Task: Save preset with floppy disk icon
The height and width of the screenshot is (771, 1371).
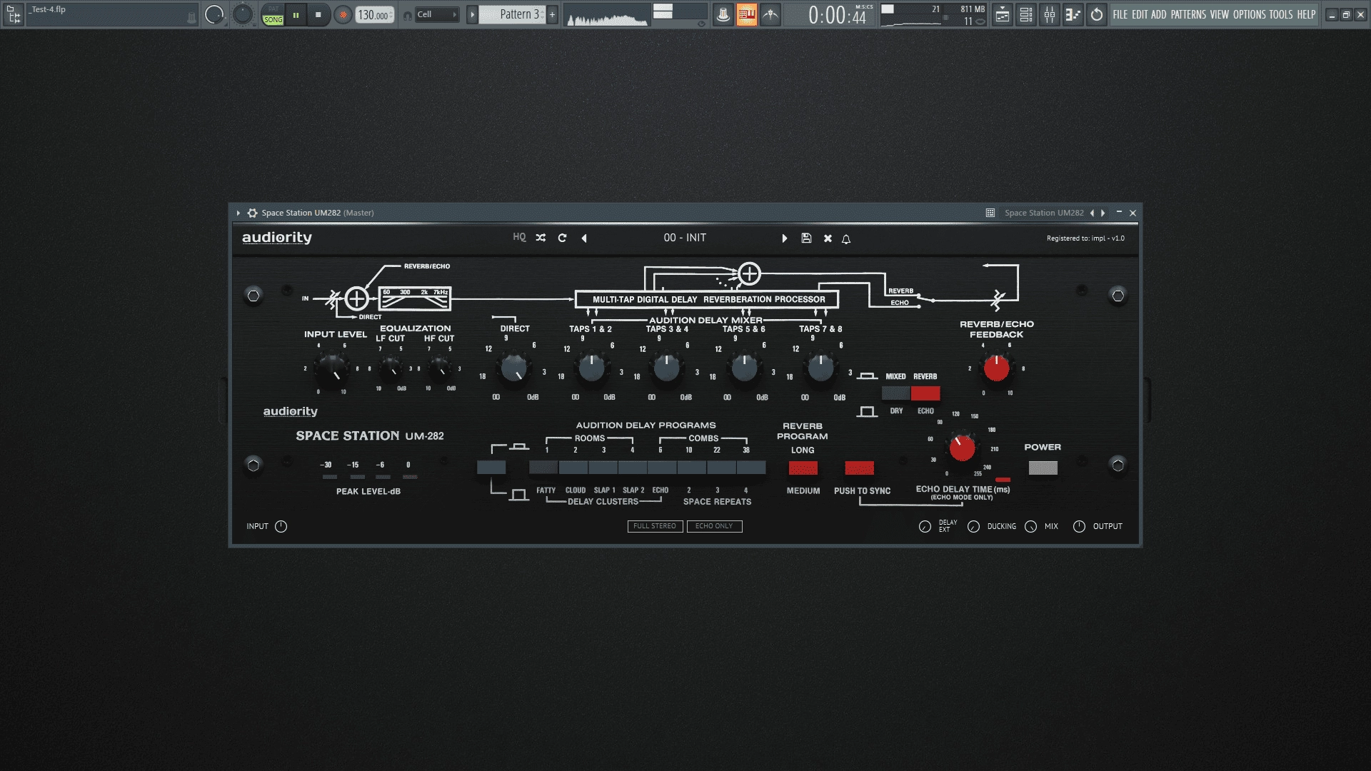Action: click(x=806, y=238)
